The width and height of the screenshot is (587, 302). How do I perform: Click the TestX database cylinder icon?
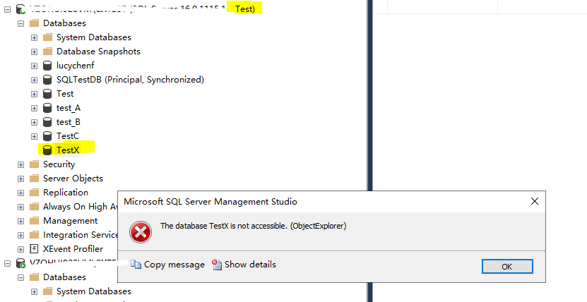click(47, 150)
